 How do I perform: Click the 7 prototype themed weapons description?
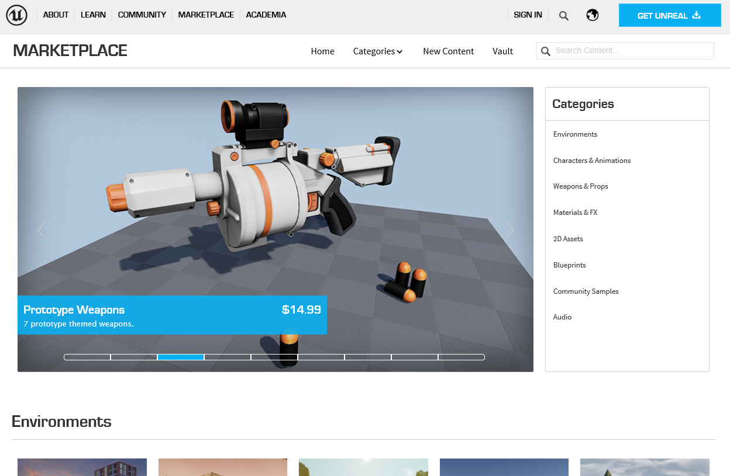tap(78, 324)
